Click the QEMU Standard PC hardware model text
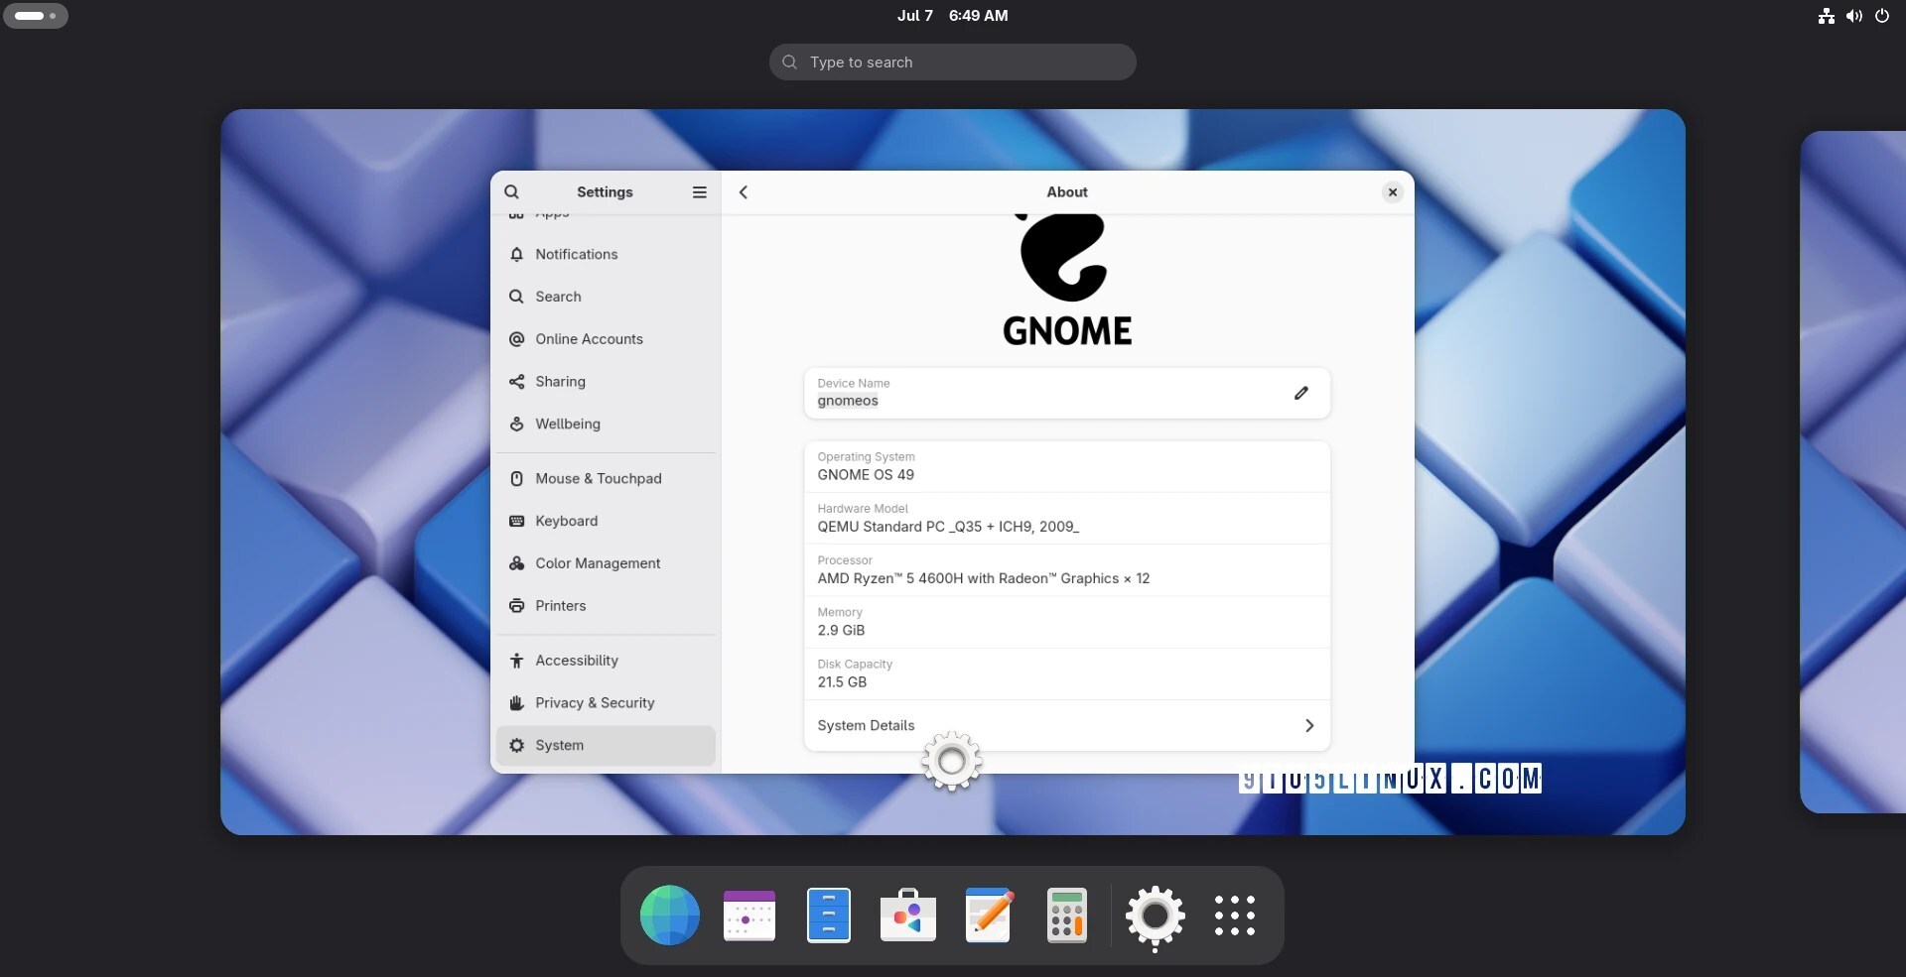The image size is (1906, 977). point(948,527)
